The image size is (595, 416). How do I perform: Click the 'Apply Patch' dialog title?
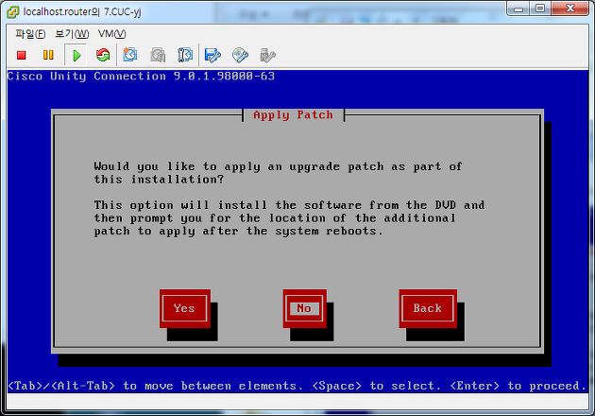point(293,114)
